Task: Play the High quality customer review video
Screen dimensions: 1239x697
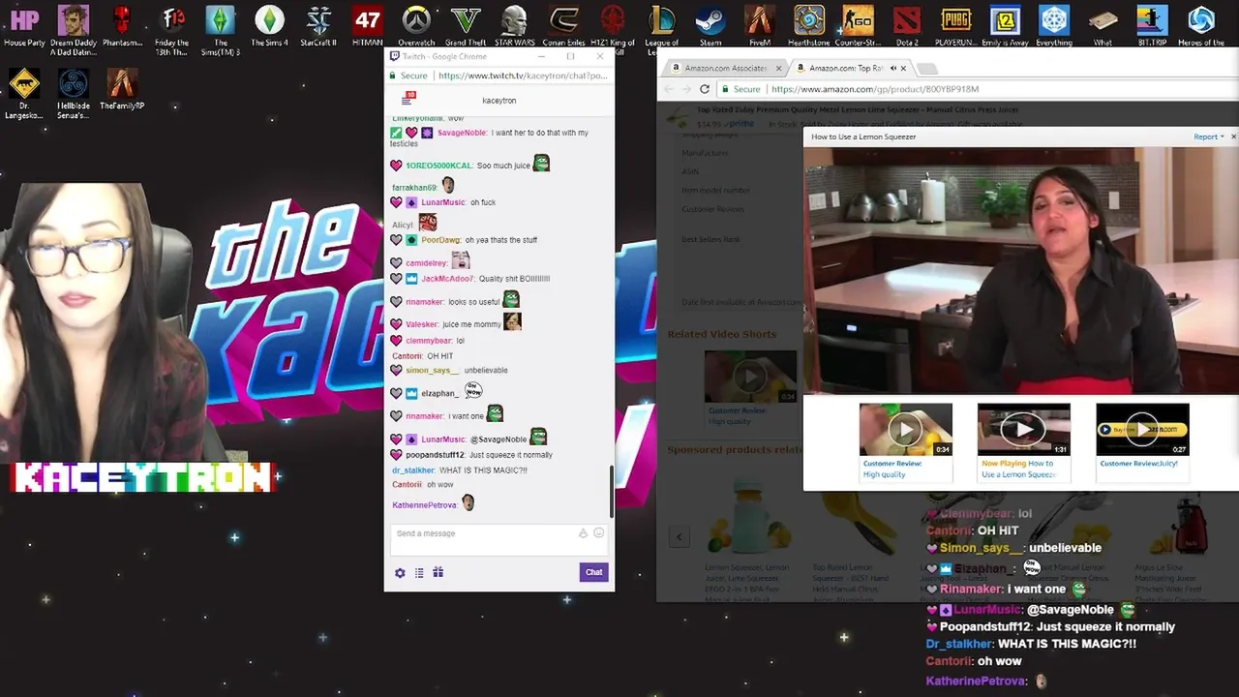Action: click(x=905, y=429)
